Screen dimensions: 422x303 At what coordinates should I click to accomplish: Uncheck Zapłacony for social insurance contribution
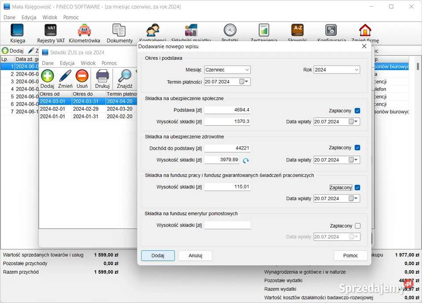point(357,111)
